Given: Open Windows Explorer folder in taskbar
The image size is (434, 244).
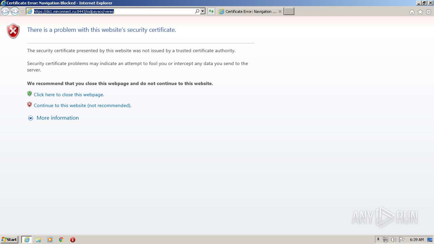Looking at the screenshot, I should [38, 240].
